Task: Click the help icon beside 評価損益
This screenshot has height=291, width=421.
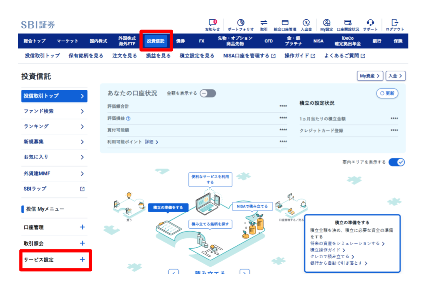Action: pos(128,118)
